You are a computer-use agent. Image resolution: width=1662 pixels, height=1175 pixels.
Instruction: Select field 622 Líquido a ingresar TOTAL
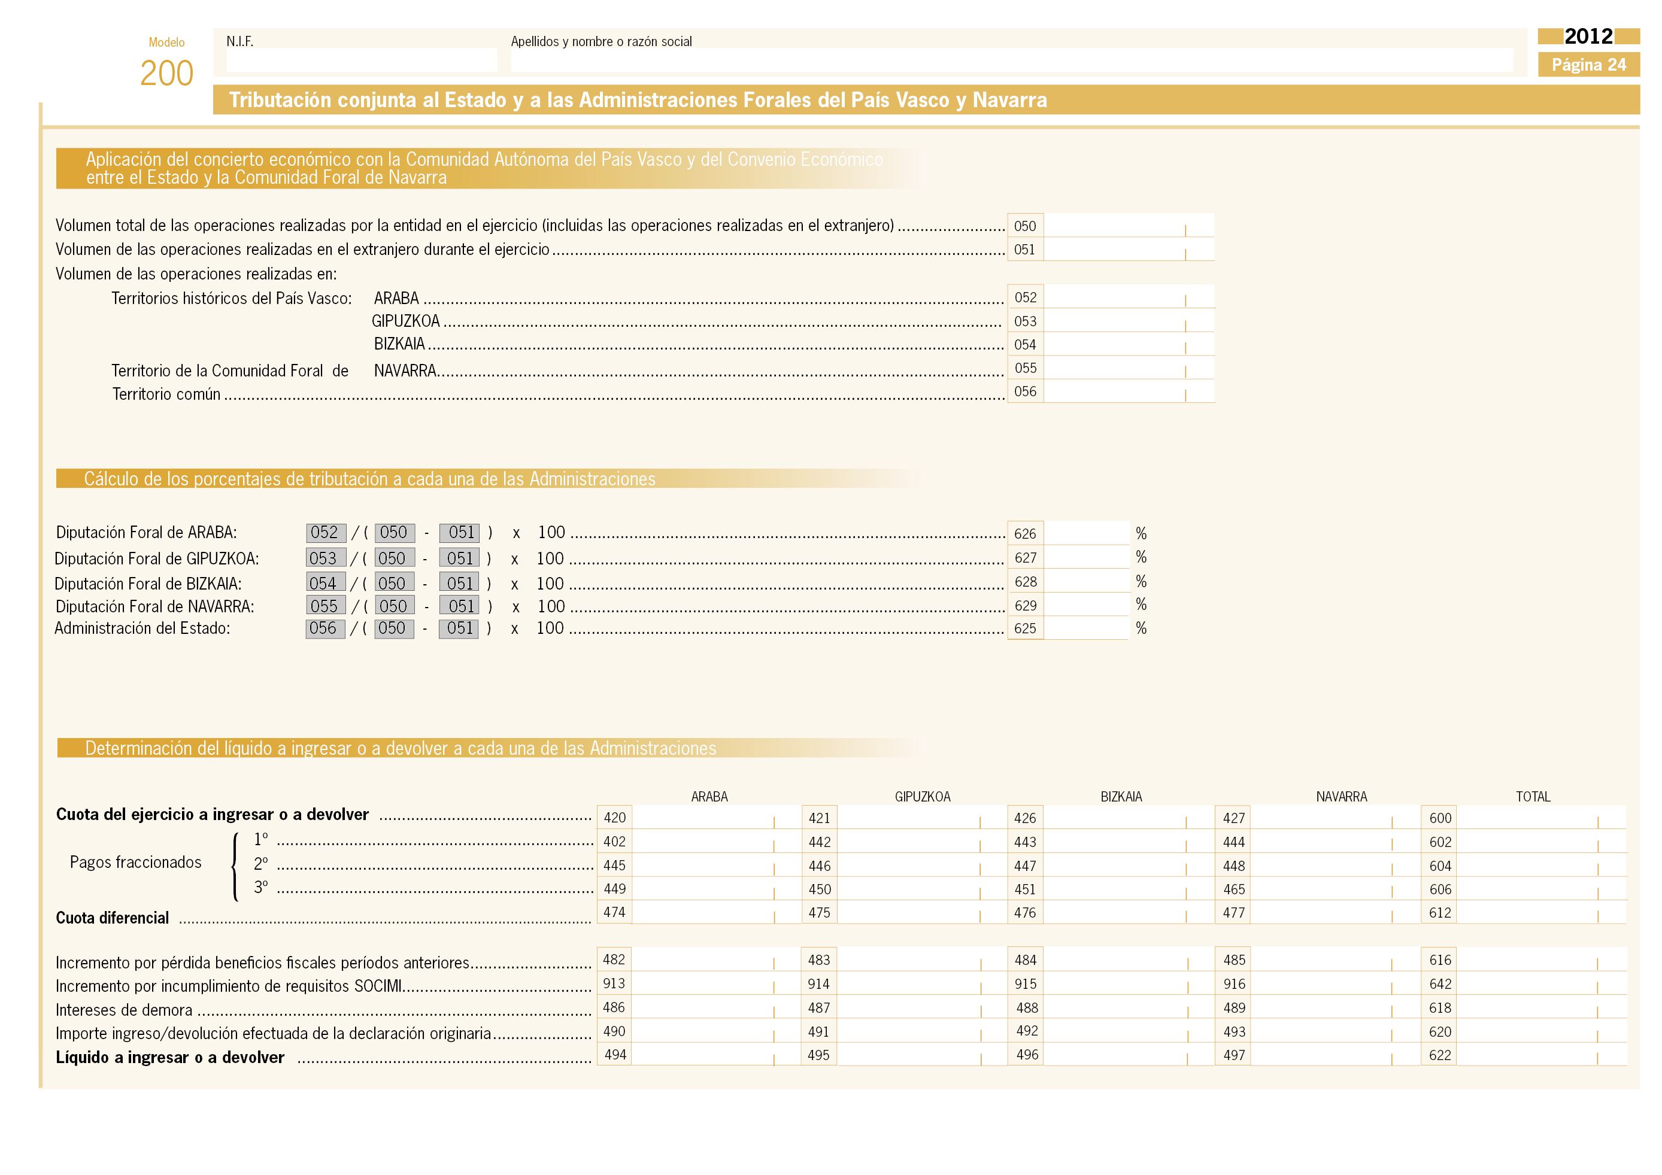[x=1540, y=1054]
